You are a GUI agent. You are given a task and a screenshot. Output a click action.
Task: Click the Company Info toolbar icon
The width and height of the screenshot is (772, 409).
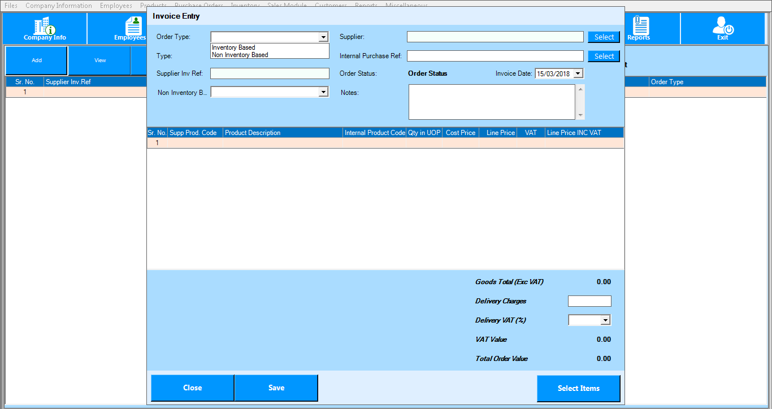click(45, 28)
